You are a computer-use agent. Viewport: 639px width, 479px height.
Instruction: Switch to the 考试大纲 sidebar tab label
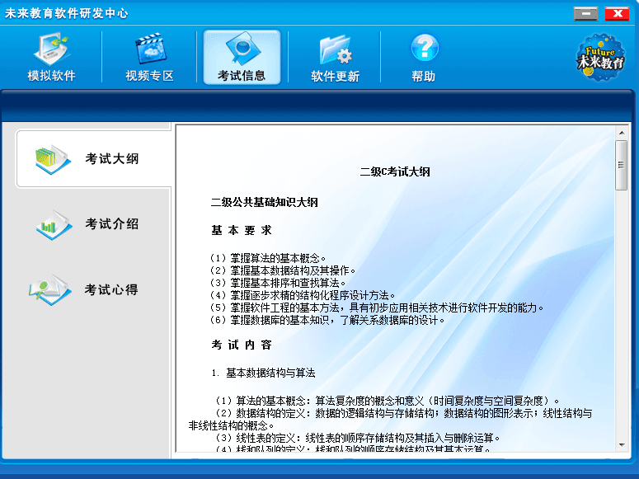pyautogui.click(x=111, y=158)
